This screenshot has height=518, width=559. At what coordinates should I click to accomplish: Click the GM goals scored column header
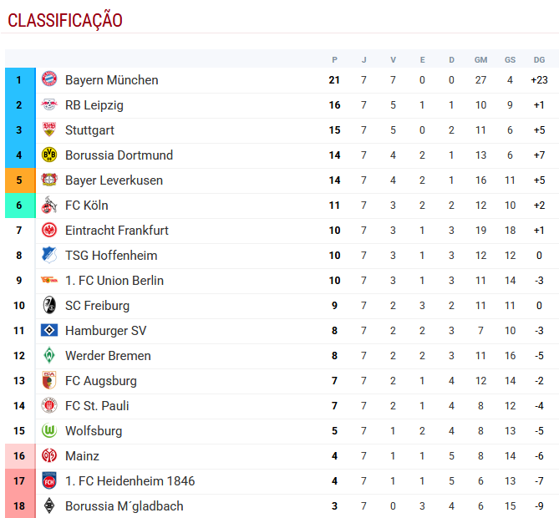click(480, 60)
